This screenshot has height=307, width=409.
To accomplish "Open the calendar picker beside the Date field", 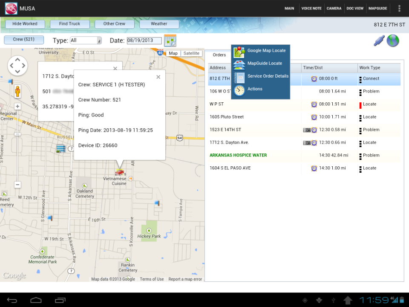I will point(170,41).
